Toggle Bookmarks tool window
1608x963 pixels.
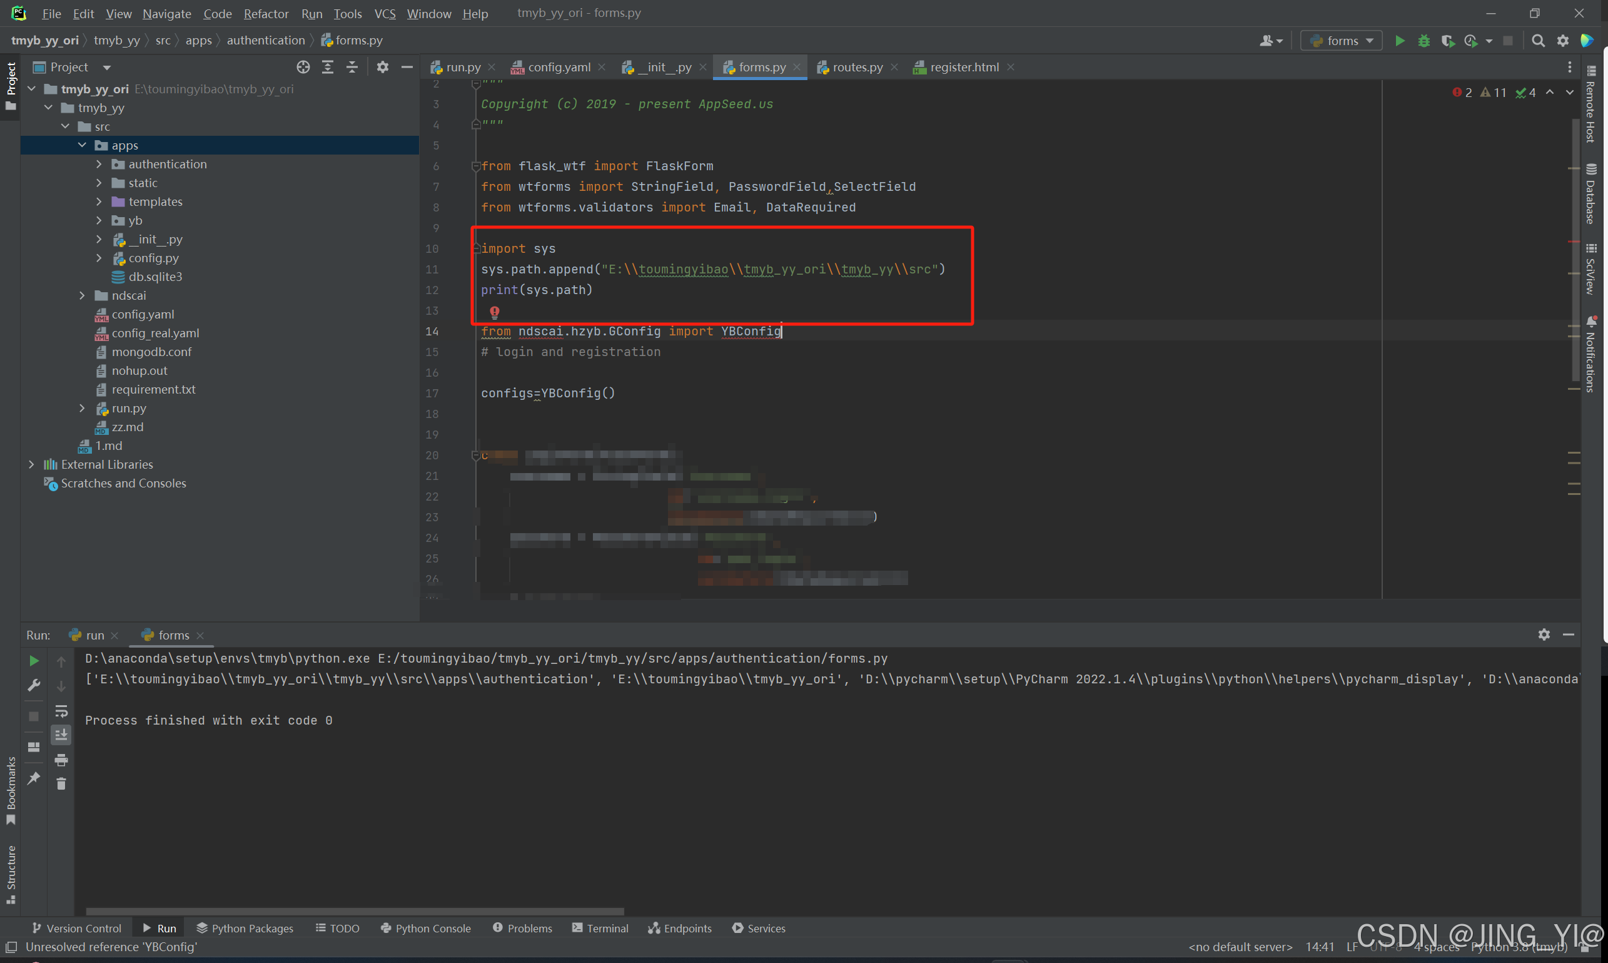click(x=11, y=790)
